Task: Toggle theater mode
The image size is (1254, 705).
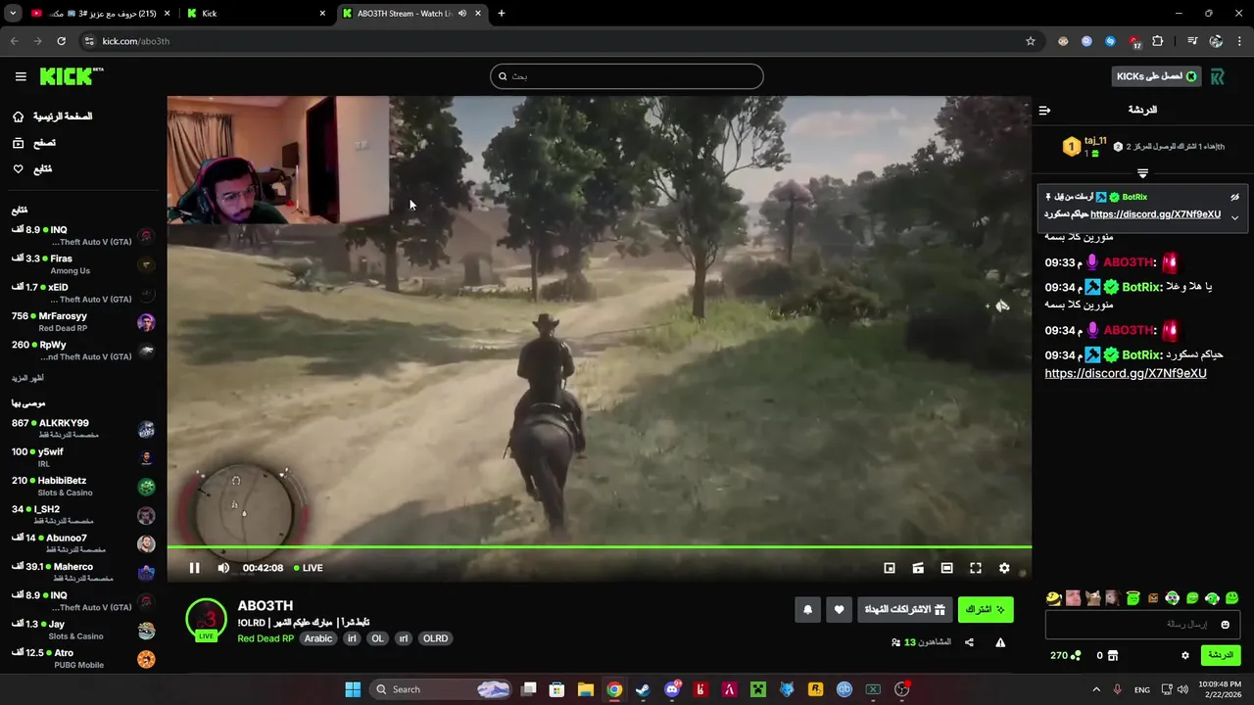Action: pyautogui.click(x=946, y=568)
